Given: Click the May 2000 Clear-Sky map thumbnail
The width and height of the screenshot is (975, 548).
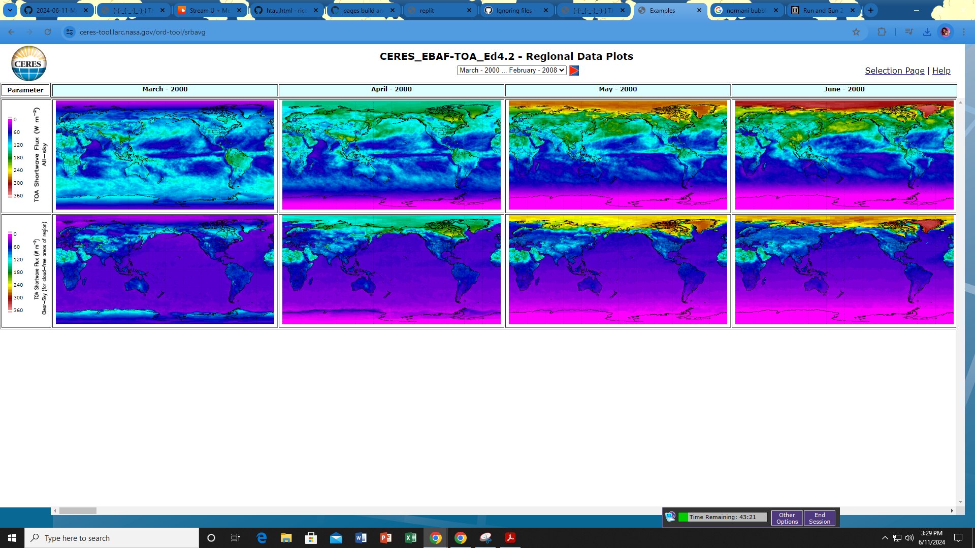Looking at the screenshot, I should 617,269.
